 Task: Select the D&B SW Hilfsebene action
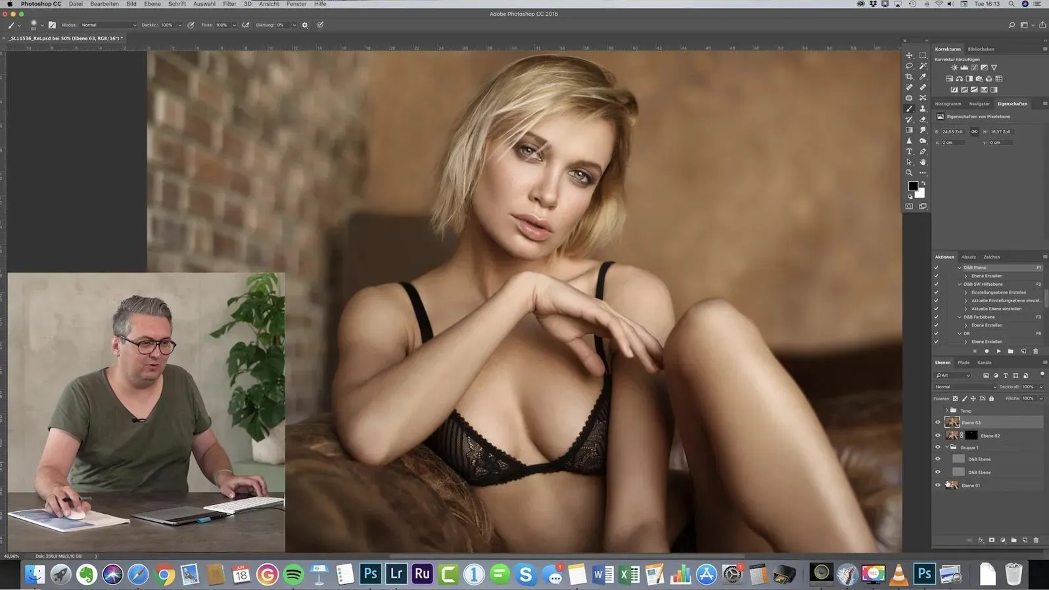click(983, 284)
